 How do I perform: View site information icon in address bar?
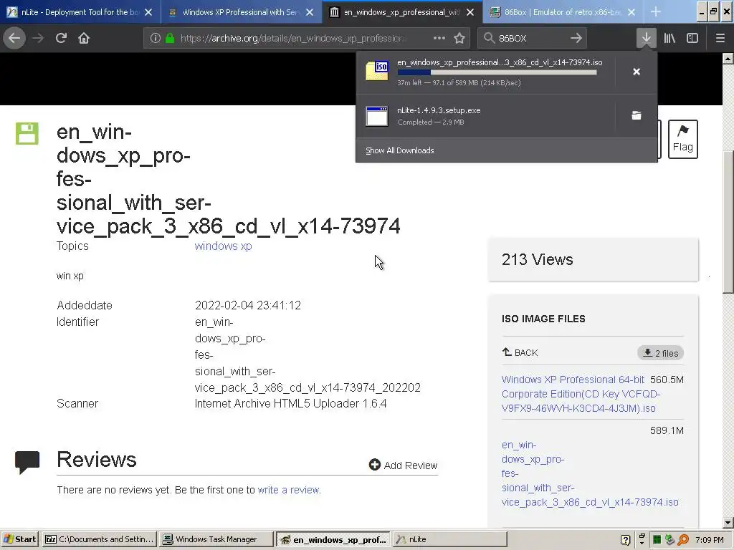click(x=155, y=39)
